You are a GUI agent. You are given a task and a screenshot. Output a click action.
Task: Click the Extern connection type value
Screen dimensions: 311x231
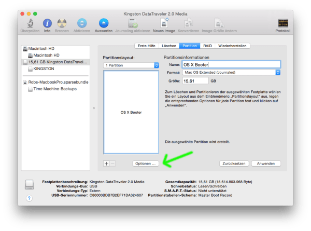point(95,191)
